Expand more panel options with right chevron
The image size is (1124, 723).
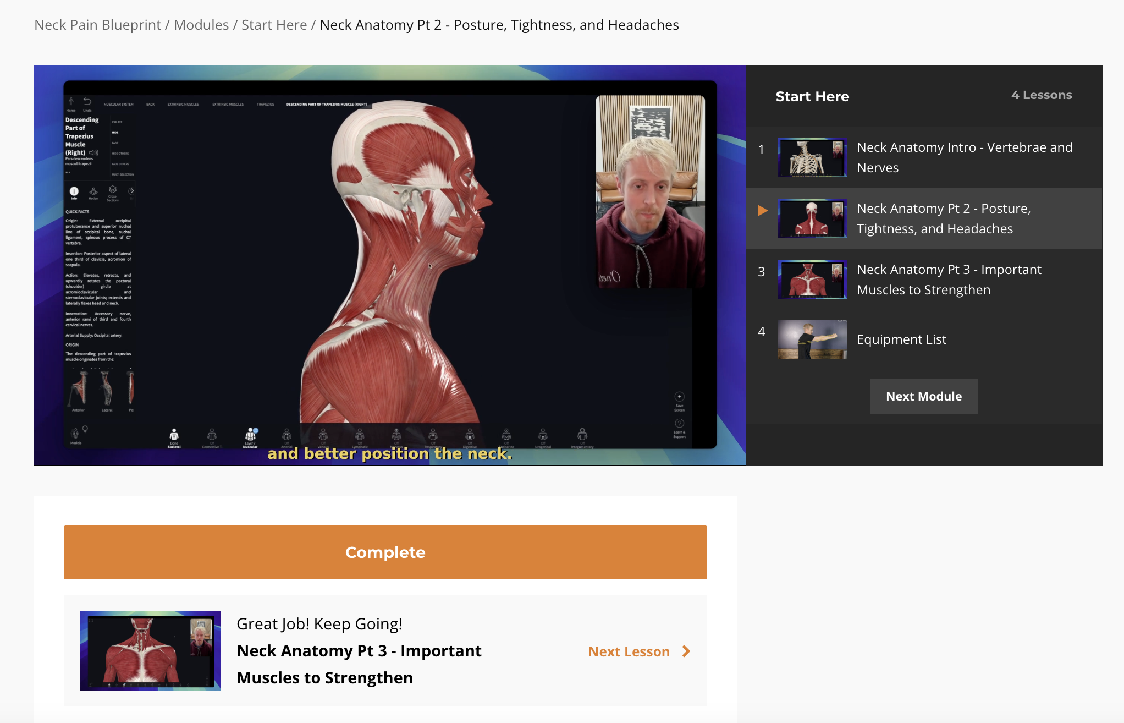click(x=131, y=191)
